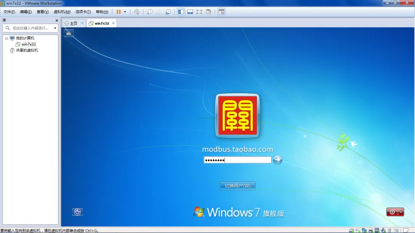Click the Windows password field

(237, 160)
